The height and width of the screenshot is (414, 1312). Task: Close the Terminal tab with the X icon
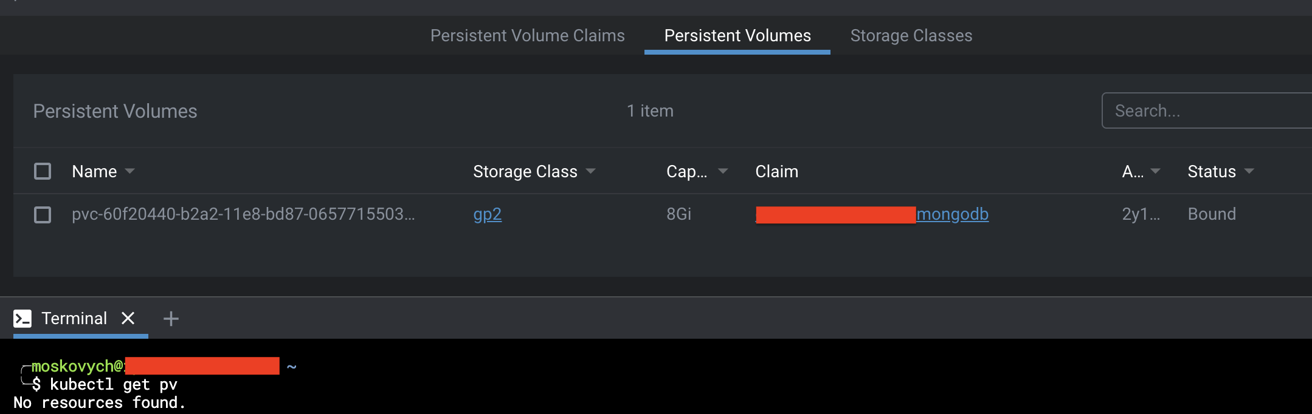[128, 317]
